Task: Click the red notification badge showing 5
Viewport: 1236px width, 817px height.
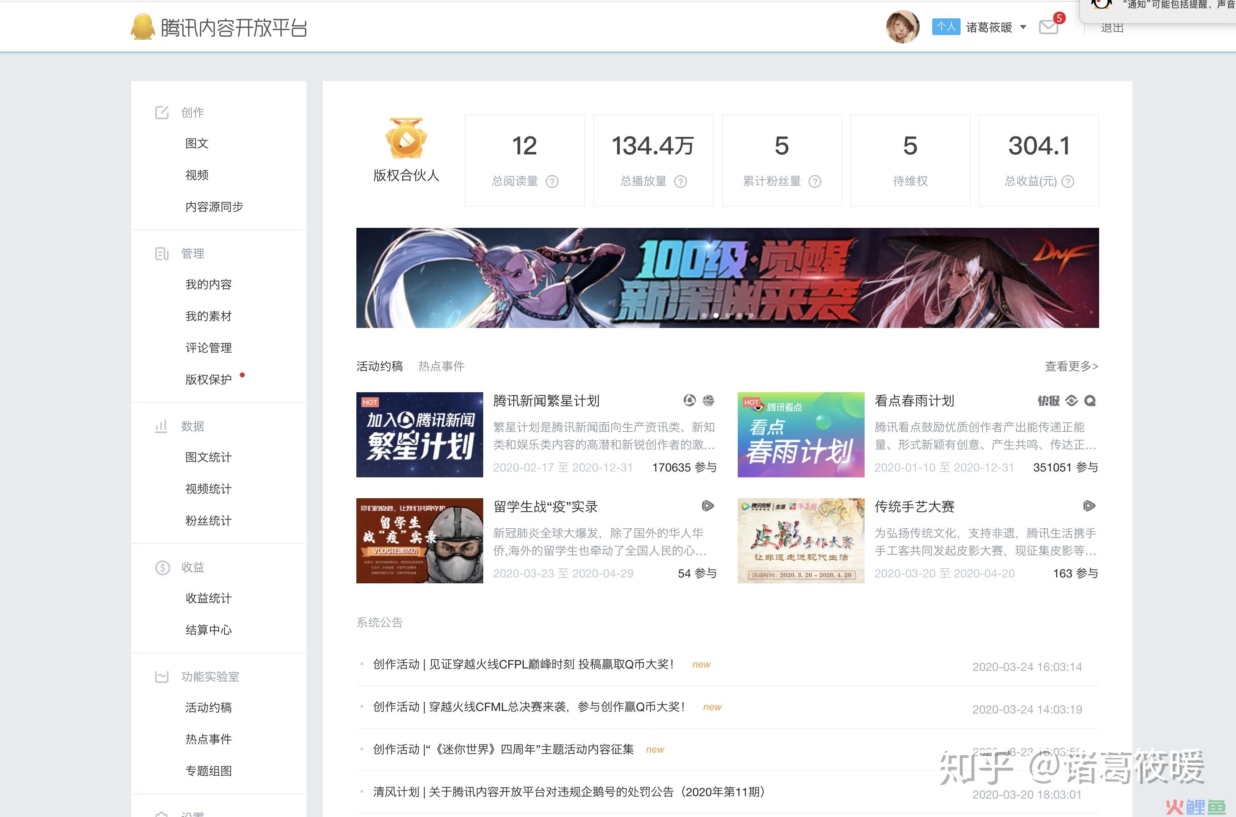Action: tap(1059, 18)
